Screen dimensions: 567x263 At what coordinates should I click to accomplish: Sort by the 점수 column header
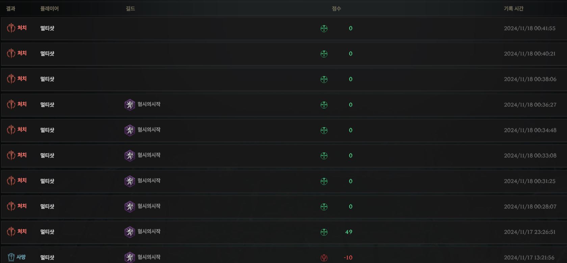(x=336, y=8)
